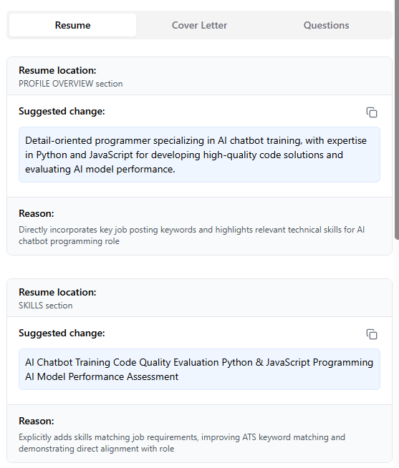399x468 pixels.
Task: Select the Resume tab
Action: (72, 25)
